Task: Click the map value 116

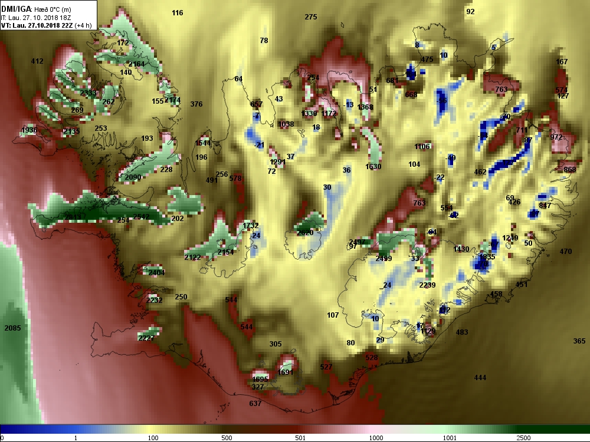Action: 177,13
